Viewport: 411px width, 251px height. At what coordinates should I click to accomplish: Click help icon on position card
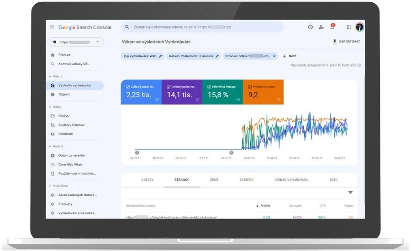[279, 100]
